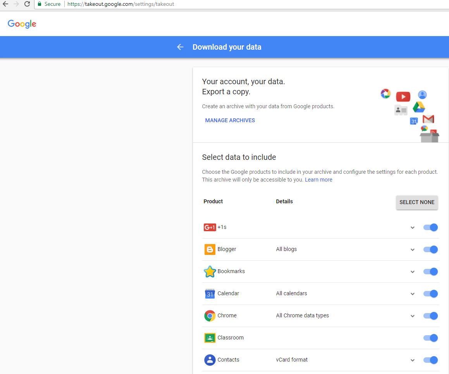Click the browser address bar URL

[120, 4]
